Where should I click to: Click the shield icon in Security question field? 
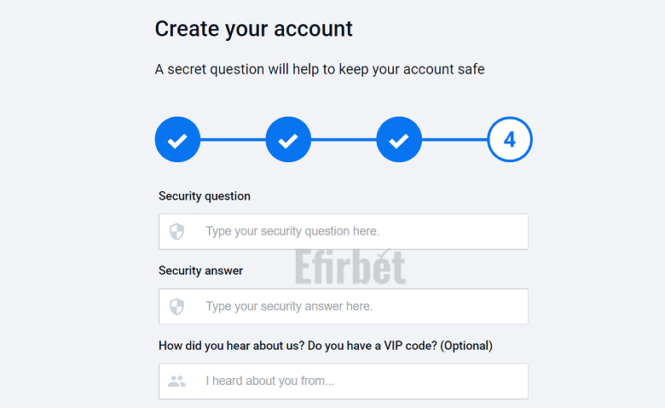[x=176, y=232]
